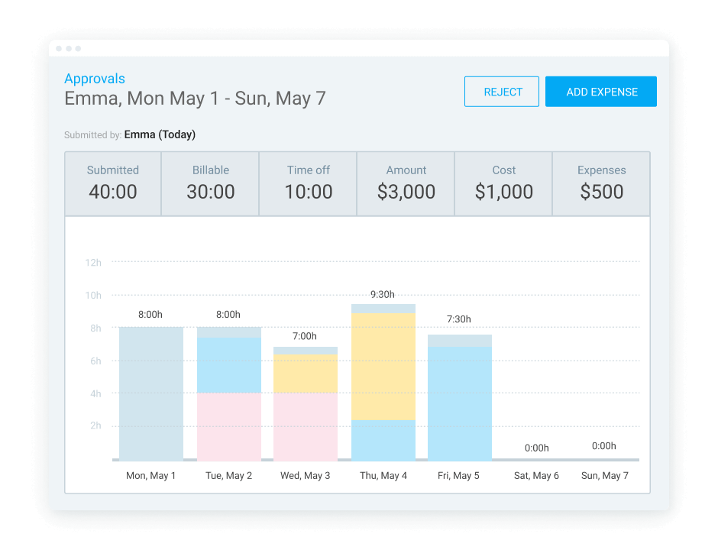Screen dimensions: 718x550
Task: Select the Submitted 40:00 summary cell
Action: [113, 183]
